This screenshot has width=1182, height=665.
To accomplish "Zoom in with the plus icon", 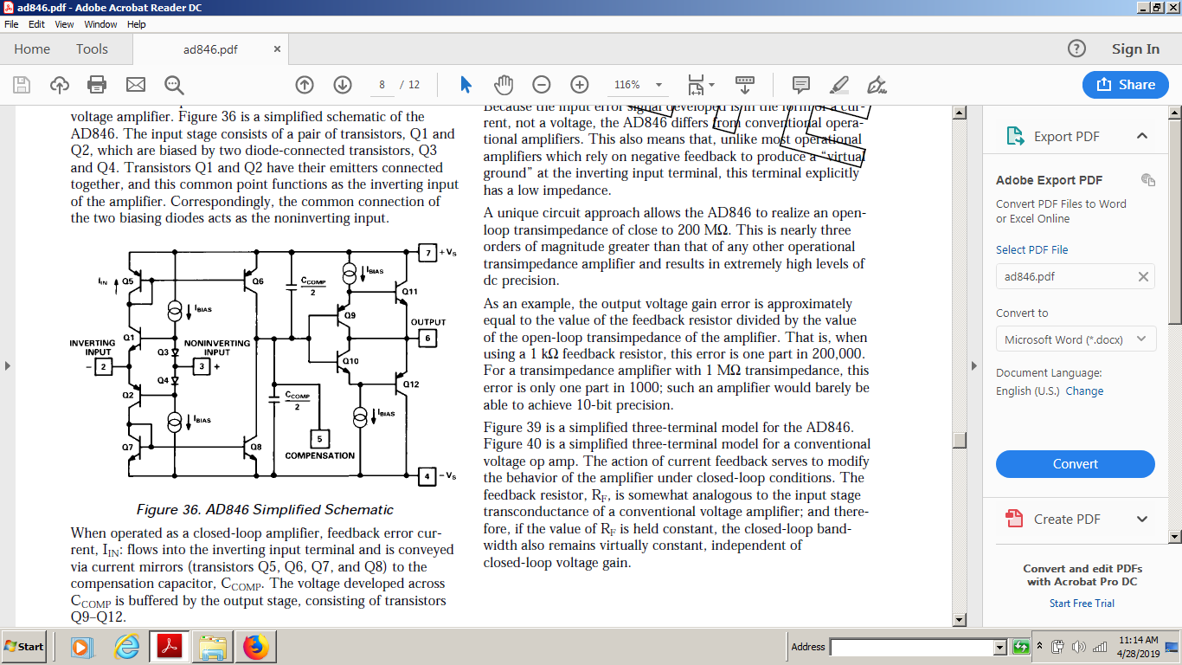I will (x=580, y=85).
